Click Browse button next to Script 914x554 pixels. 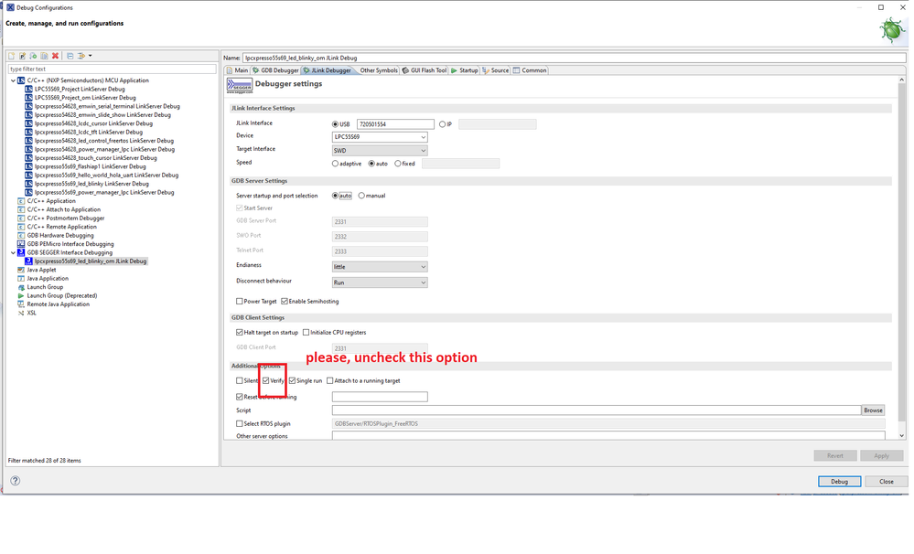coord(873,410)
